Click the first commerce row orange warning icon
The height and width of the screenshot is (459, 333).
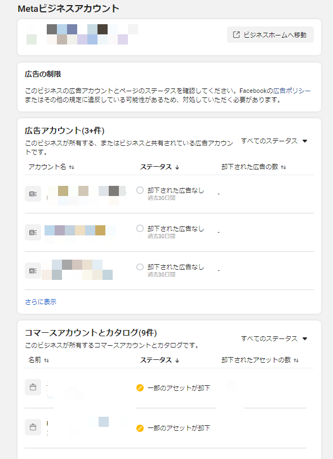click(x=140, y=388)
